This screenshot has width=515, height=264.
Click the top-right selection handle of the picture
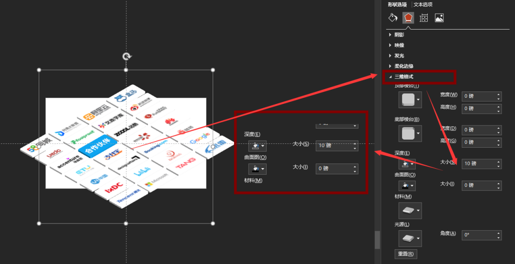[x=213, y=70]
